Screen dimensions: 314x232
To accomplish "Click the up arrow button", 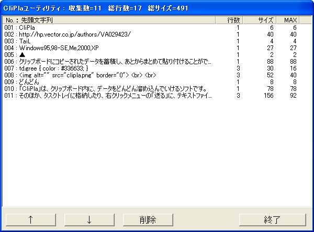I will [x=31, y=219].
